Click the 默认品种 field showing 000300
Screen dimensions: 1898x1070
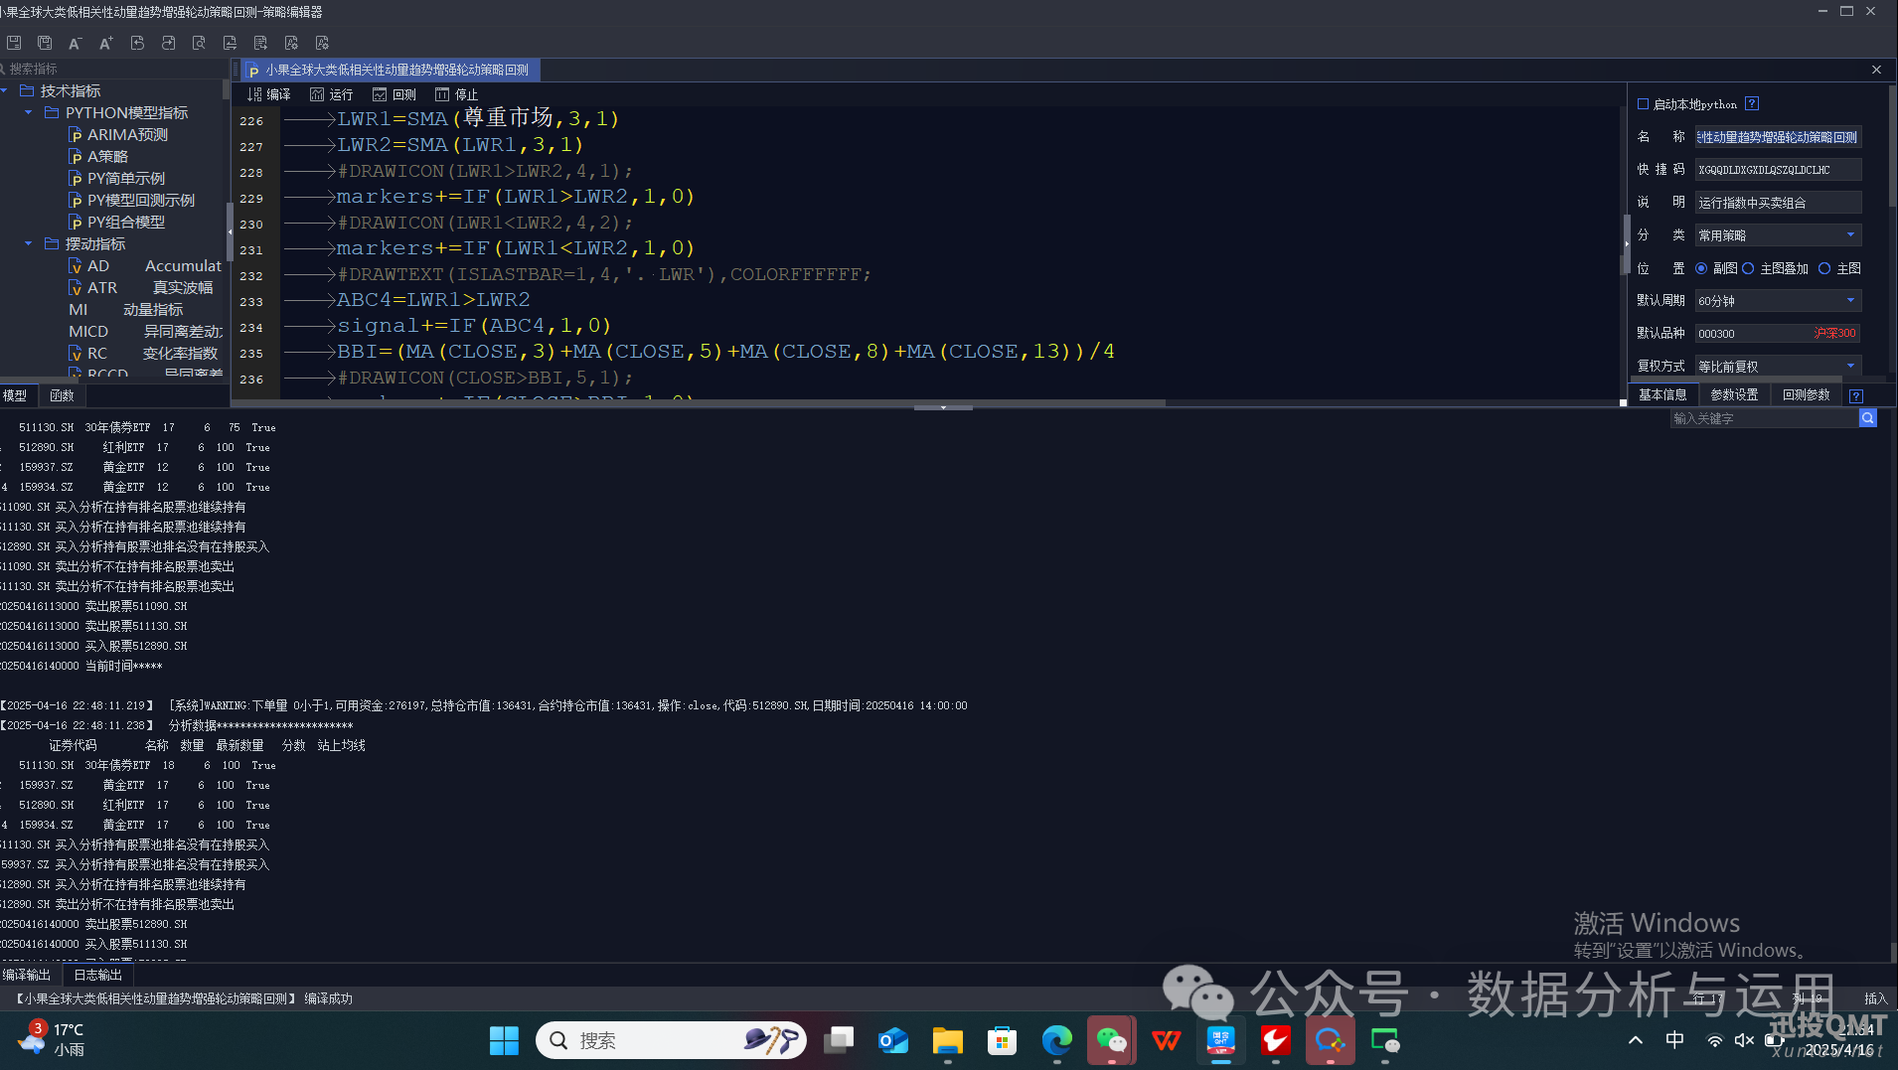[1778, 334]
